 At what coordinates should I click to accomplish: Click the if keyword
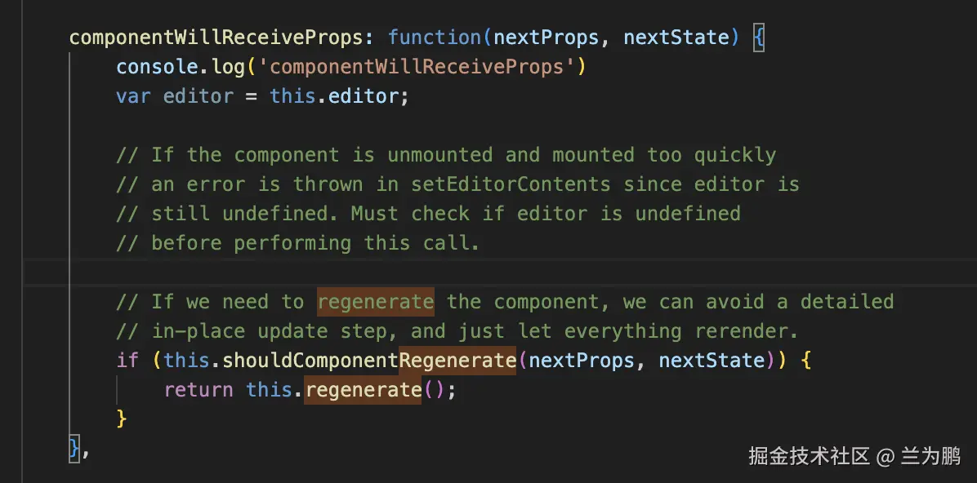tap(127, 361)
